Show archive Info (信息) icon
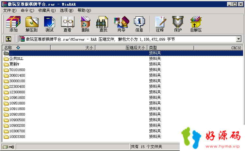Image resolution: width=245 pixels, height=151 pixels. [x=139, y=24]
